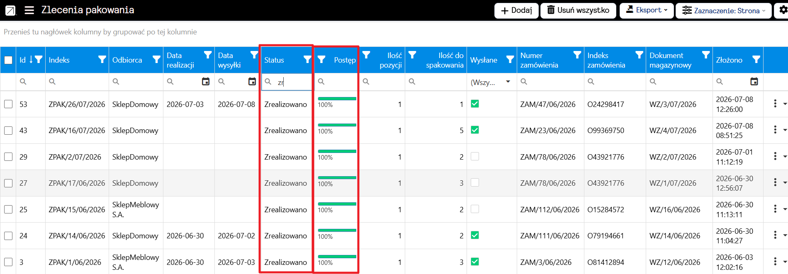Expand row dropdown arrow for Id 43
Viewport: 788px width, 274px height.
coord(785,130)
